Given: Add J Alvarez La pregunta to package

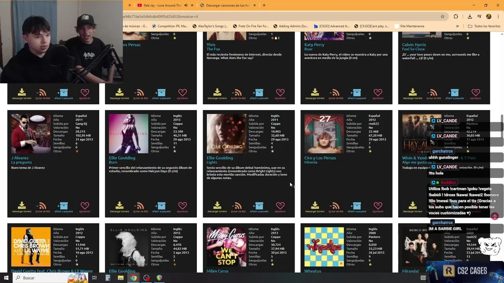Looking at the screenshot, I should click(63, 207).
